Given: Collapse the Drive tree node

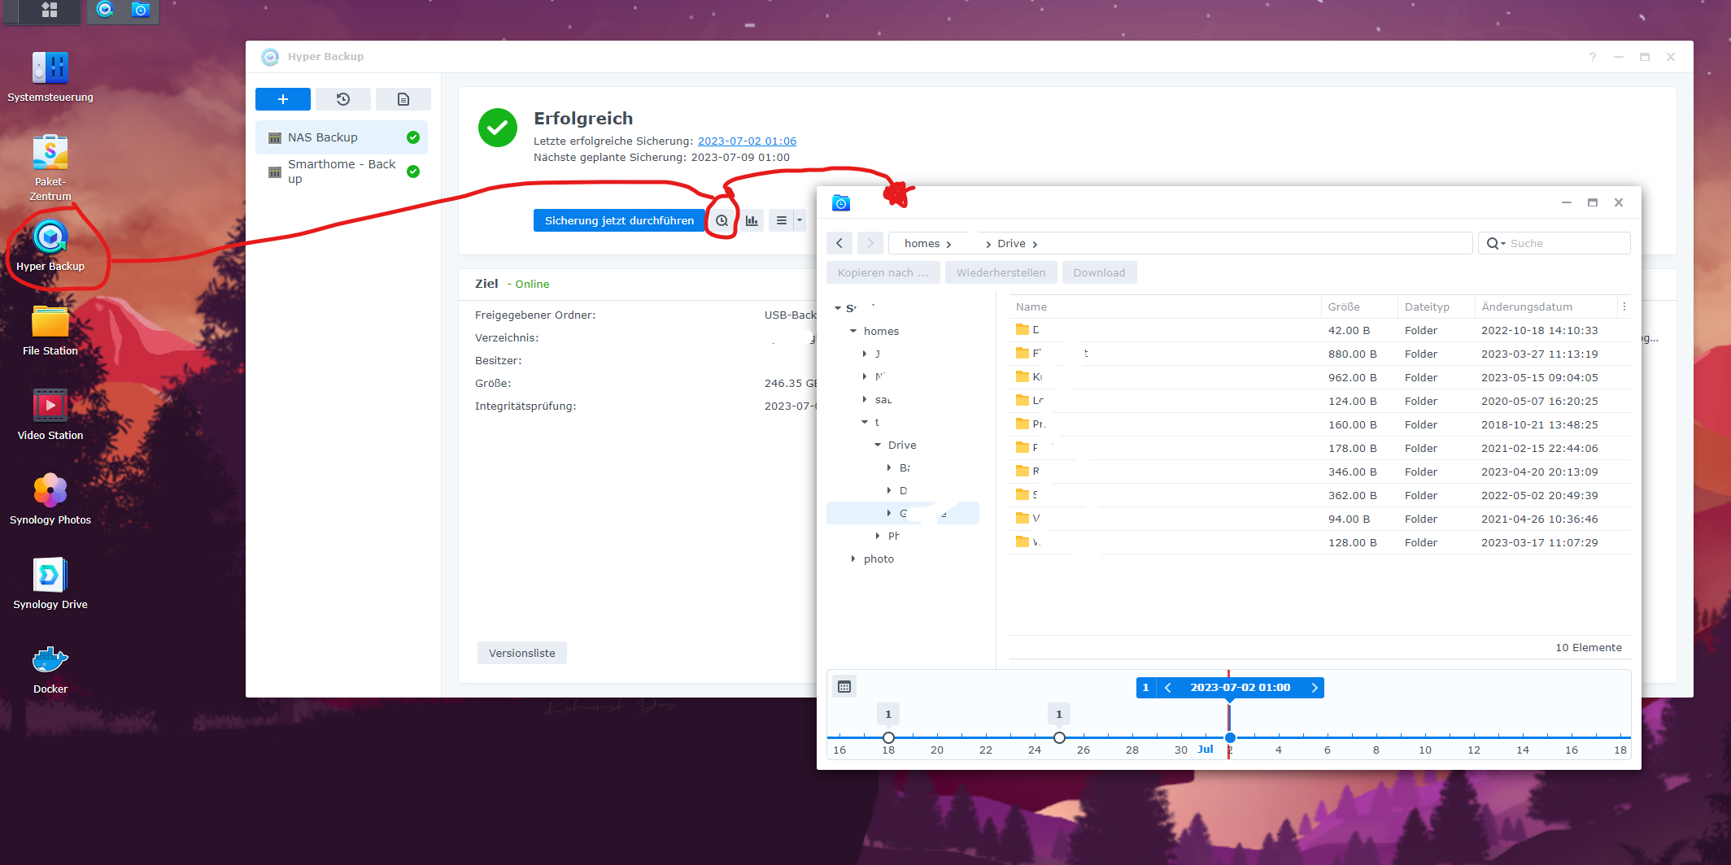Looking at the screenshot, I should pos(878,445).
